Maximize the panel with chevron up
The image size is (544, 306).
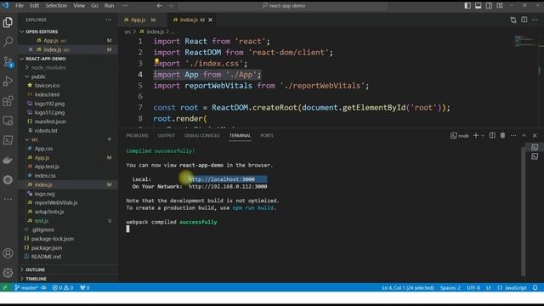tap(524, 136)
